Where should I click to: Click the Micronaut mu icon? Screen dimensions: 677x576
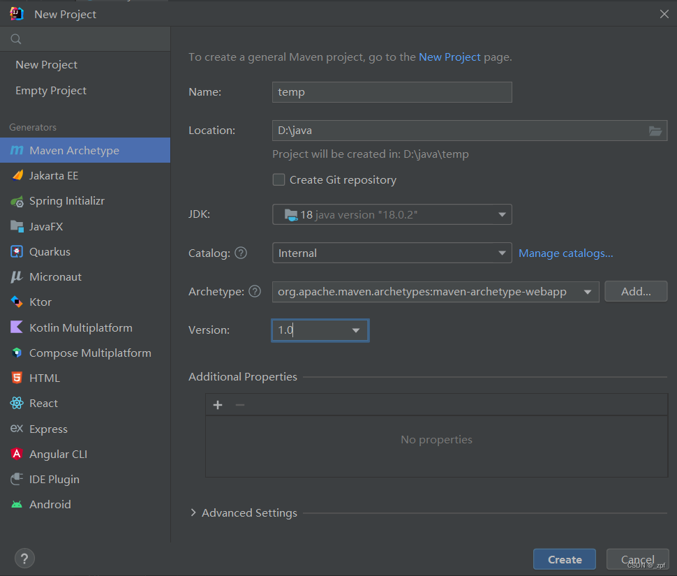point(17,276)
